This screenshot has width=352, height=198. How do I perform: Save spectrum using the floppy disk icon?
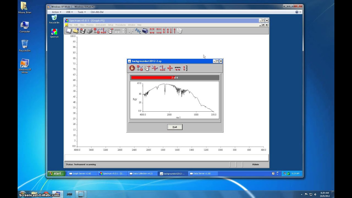[x=82, y=31]
